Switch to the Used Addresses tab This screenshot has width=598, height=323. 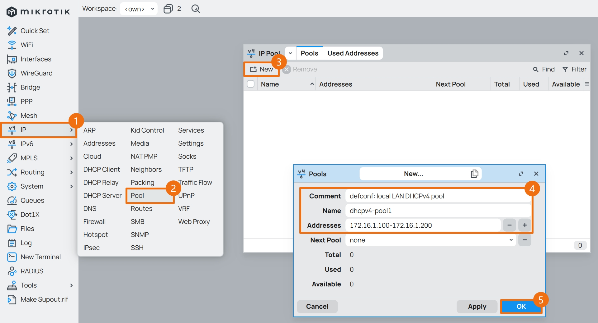pyautogui.click(x=353, y=53)
